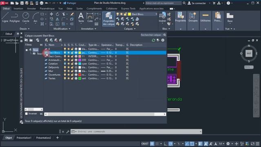Open Propriétés des calques panel
The height and width of the screenshot is (147, 261).
click(x=108, y=19)
